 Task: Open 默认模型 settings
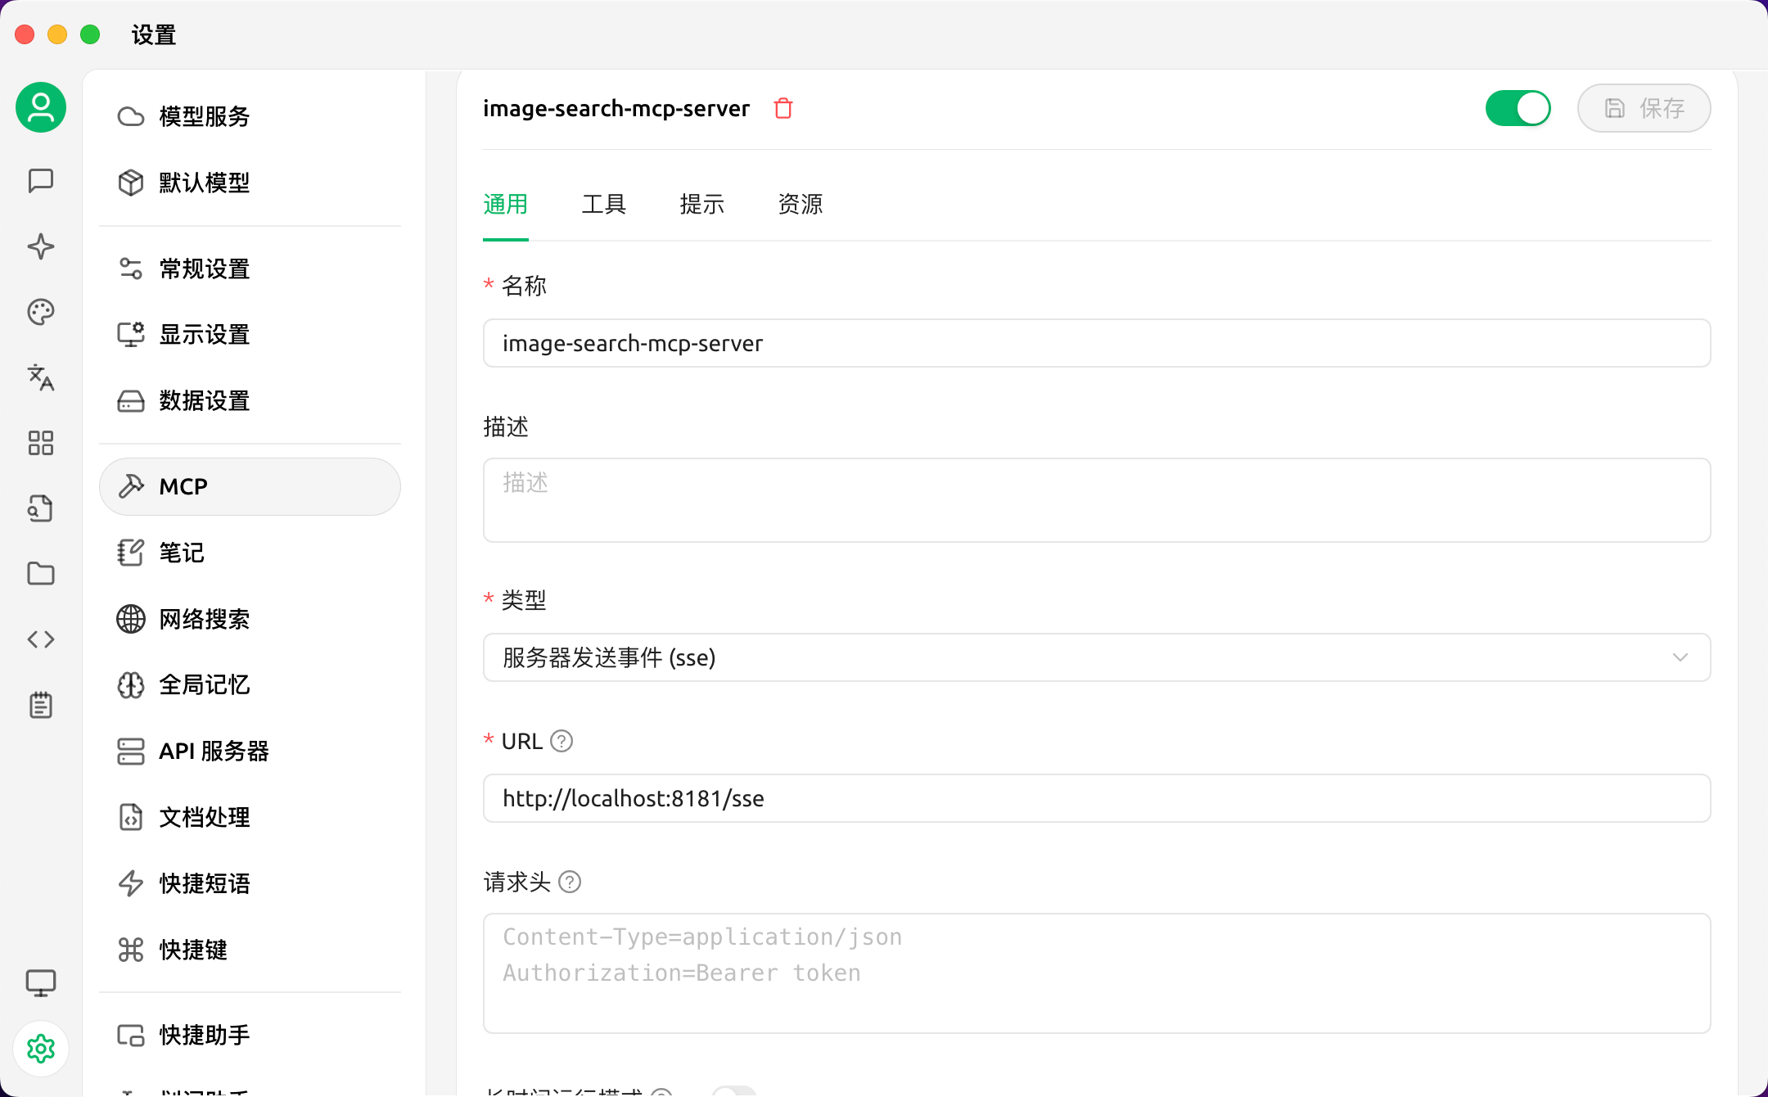(250, 183)
